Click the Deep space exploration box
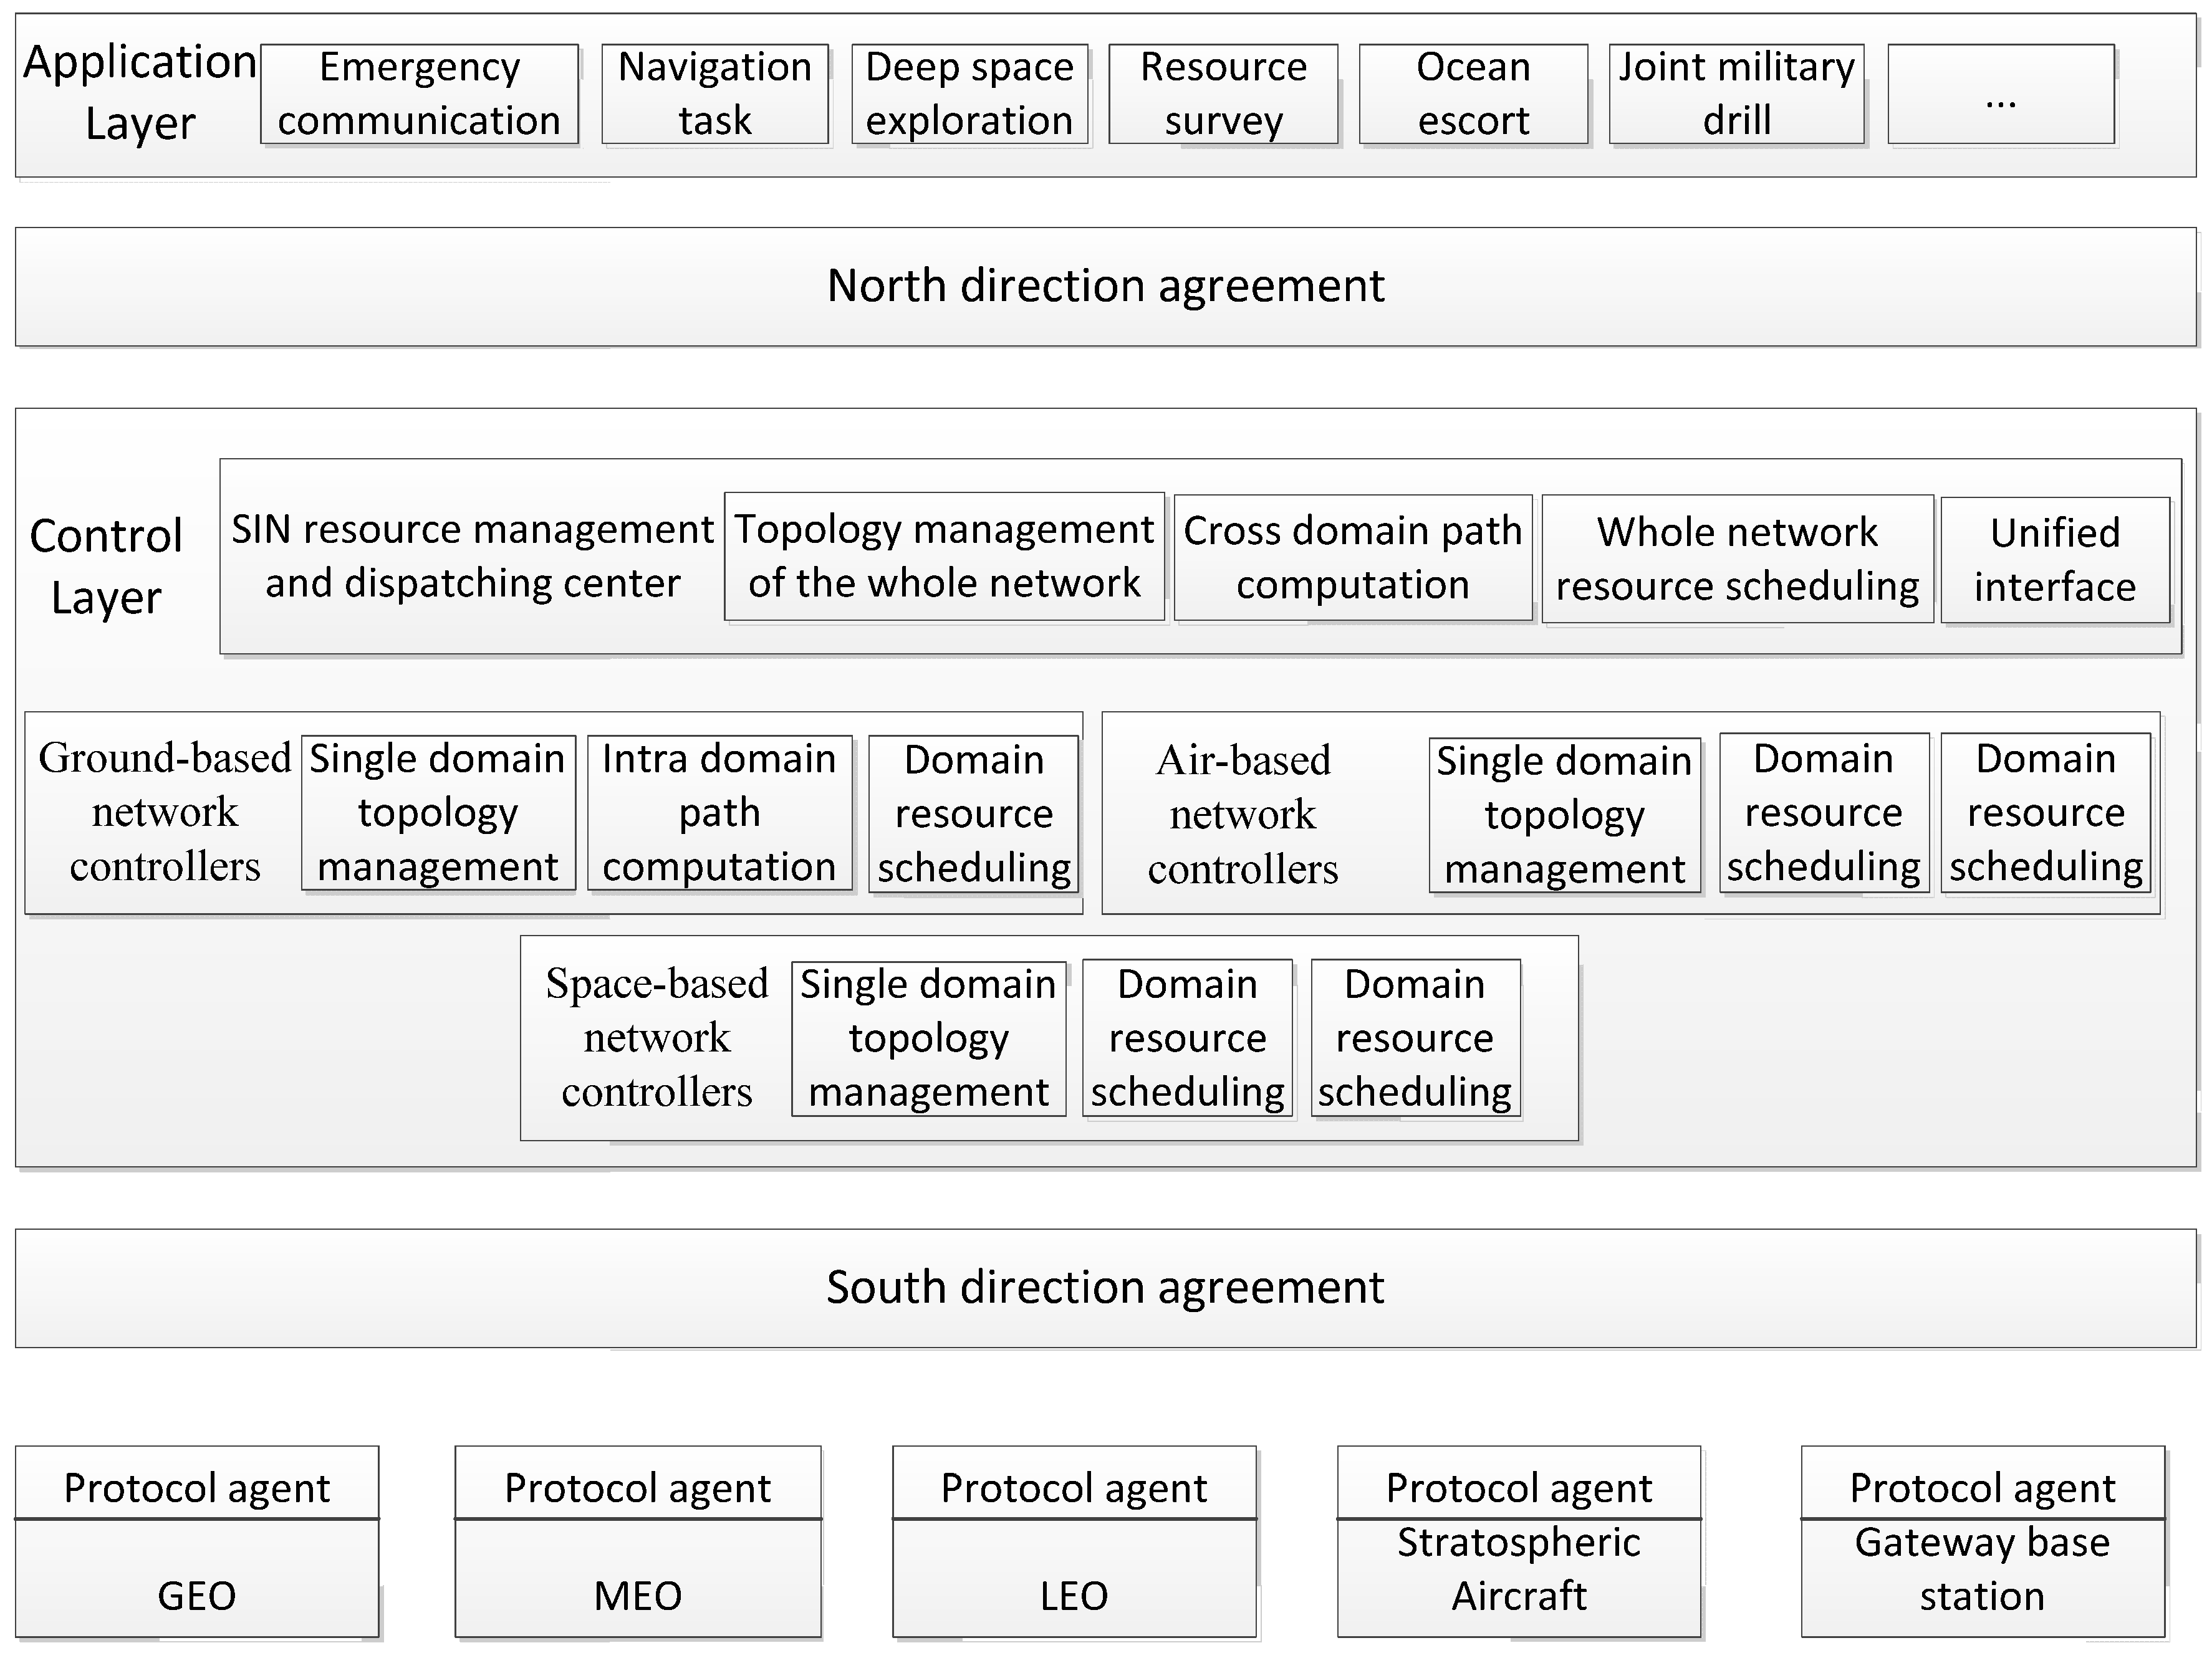 [969, 94]
